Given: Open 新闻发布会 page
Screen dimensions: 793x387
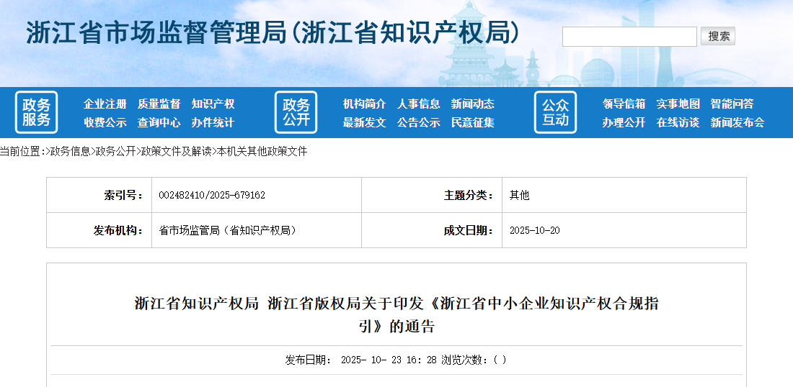Looking at the screenshot, I should pos(737,122).
